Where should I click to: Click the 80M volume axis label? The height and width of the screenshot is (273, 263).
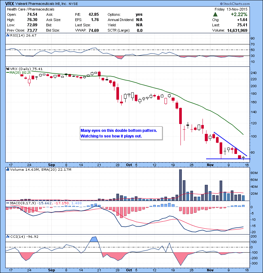(254, 173)
